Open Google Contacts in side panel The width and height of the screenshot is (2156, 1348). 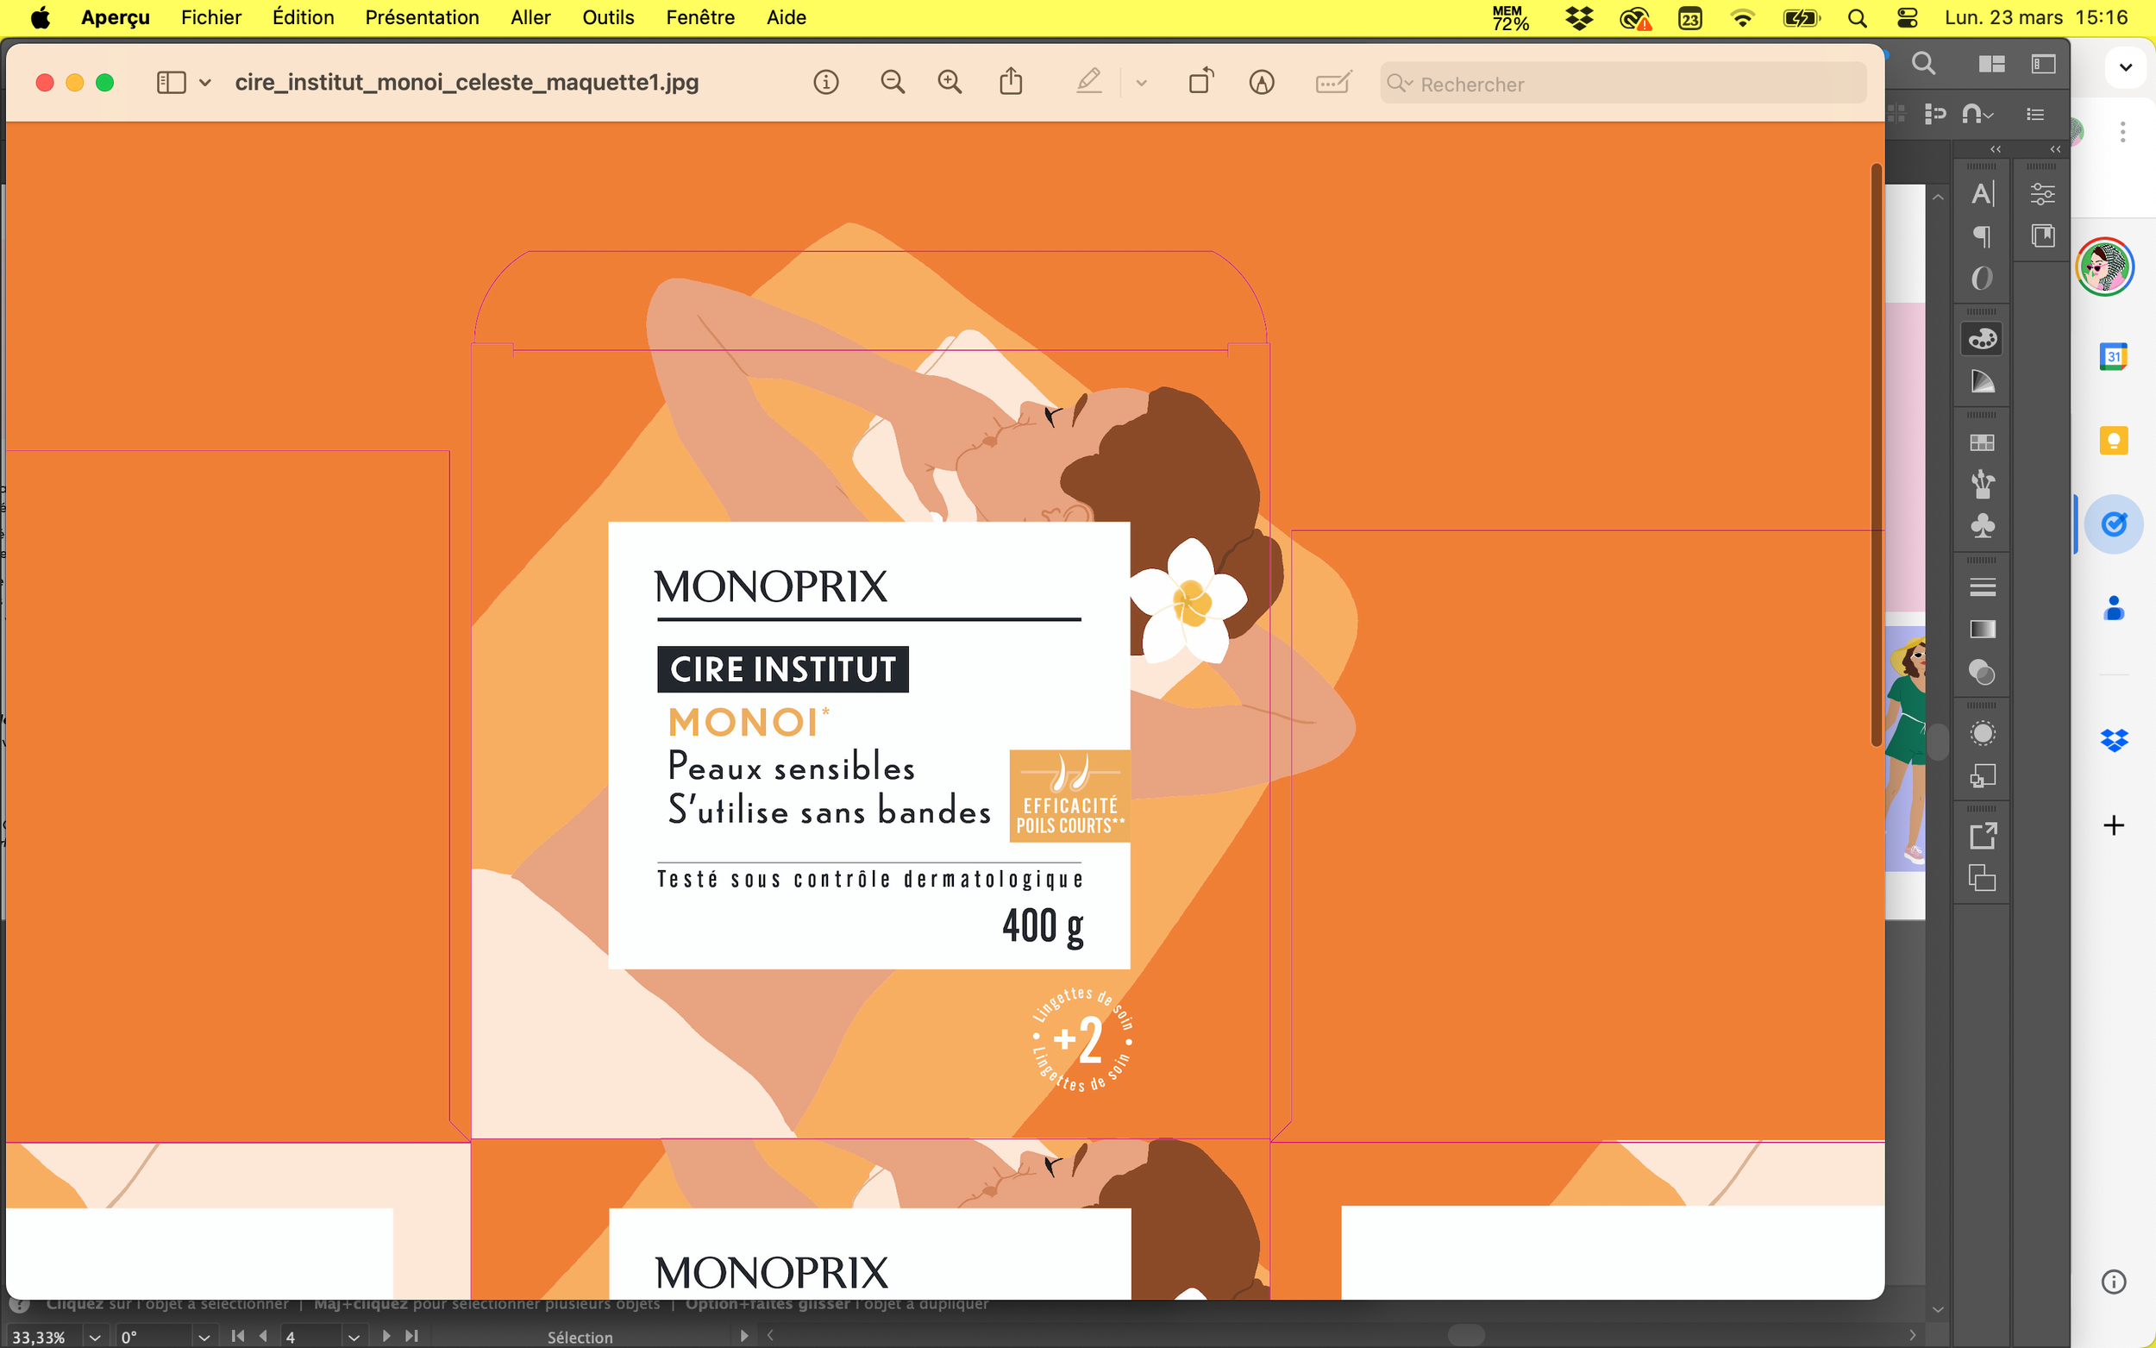click(2113, 609)
